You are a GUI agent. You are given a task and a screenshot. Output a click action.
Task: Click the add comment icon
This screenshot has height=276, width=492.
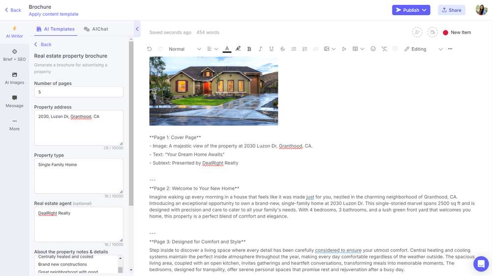pos(396,49)
